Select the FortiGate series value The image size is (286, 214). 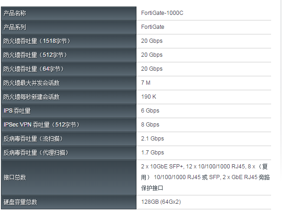(153, 27)
